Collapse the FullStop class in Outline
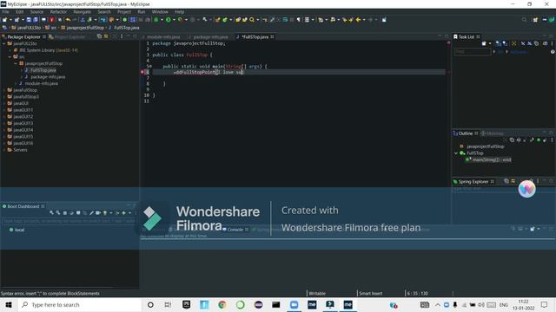 coord(455,153)
